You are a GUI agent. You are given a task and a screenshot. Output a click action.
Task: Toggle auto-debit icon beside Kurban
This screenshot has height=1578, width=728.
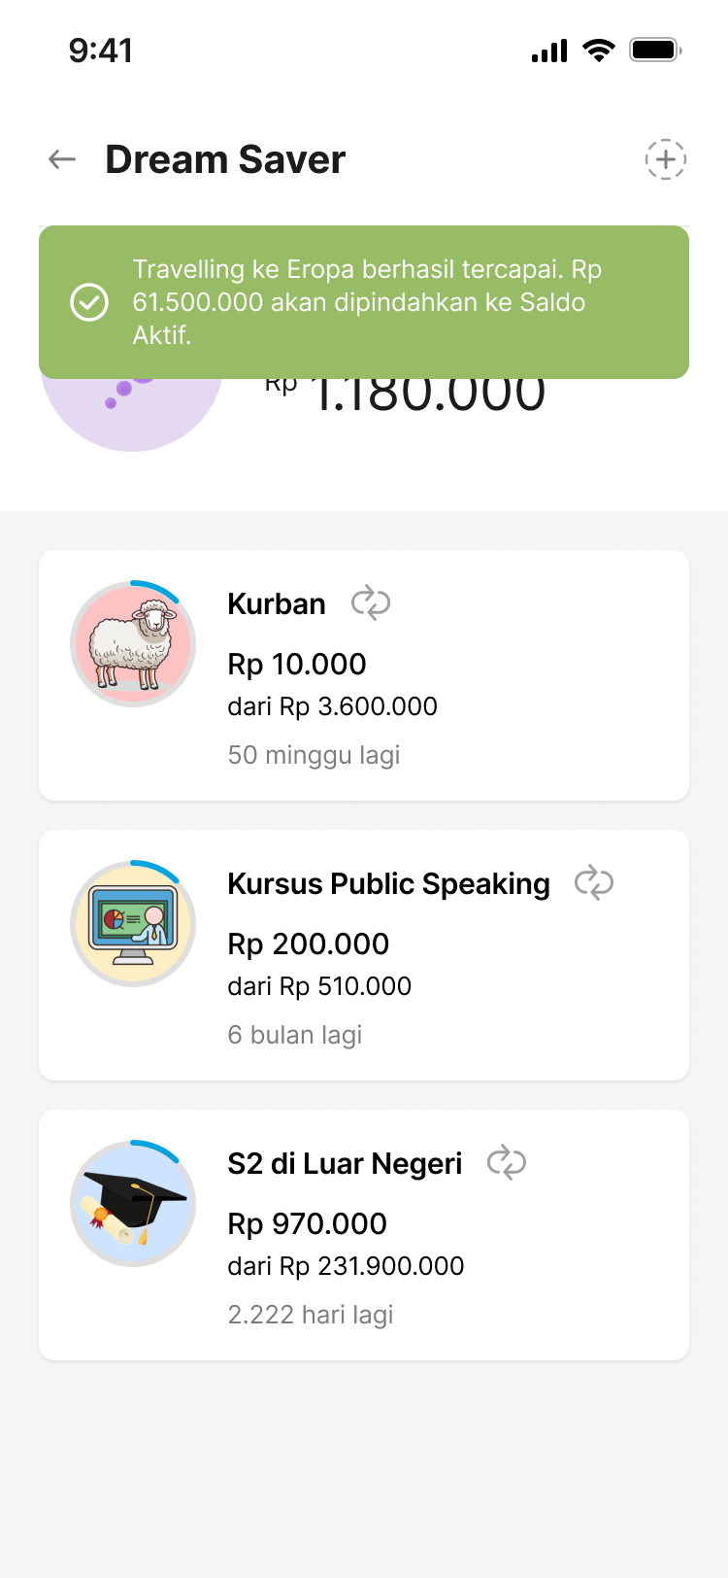[371, 603]
